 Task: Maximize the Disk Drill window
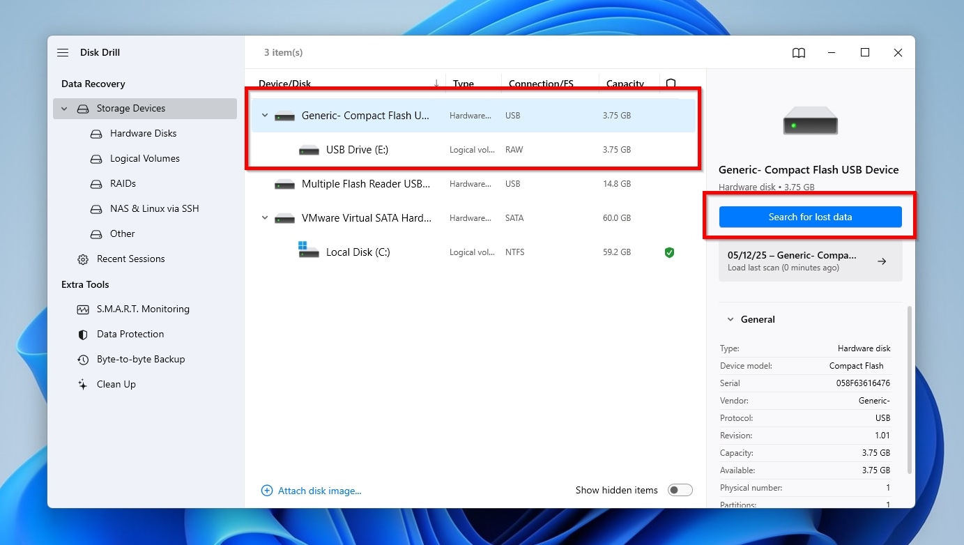tap(865, 53)
